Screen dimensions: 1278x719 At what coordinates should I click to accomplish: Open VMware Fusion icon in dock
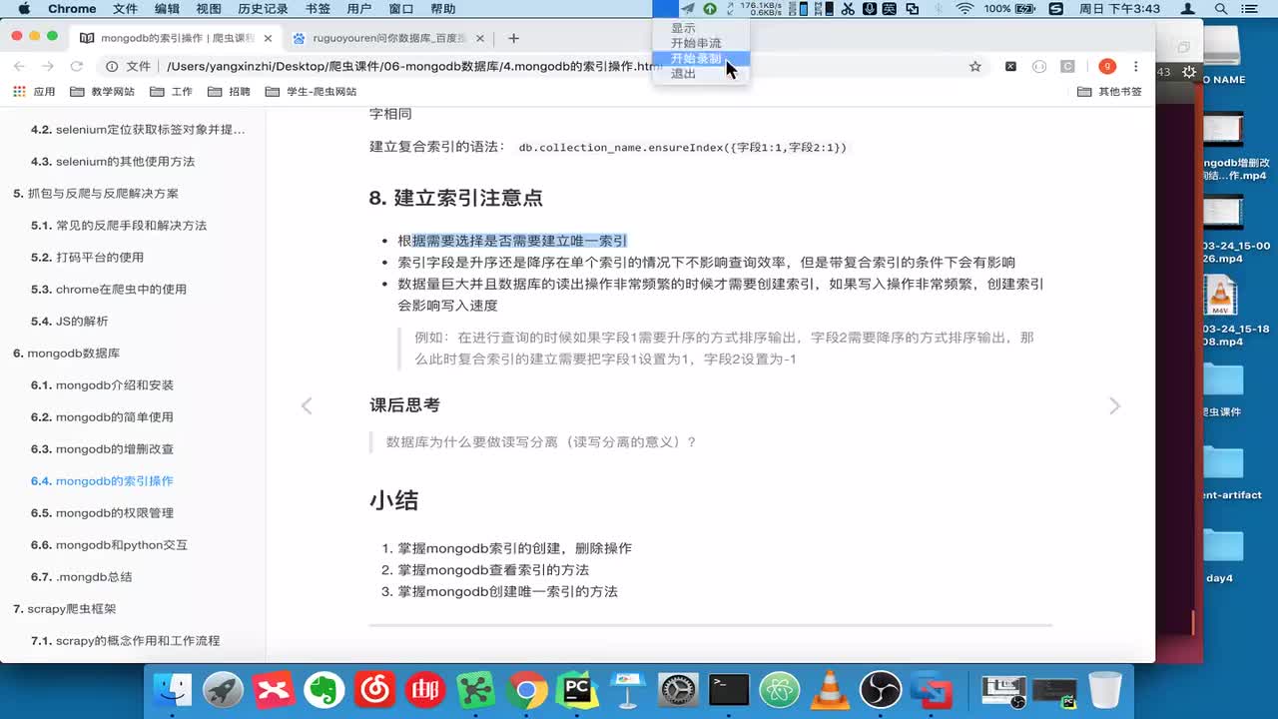pyautogui.click(x=932, y=689)
